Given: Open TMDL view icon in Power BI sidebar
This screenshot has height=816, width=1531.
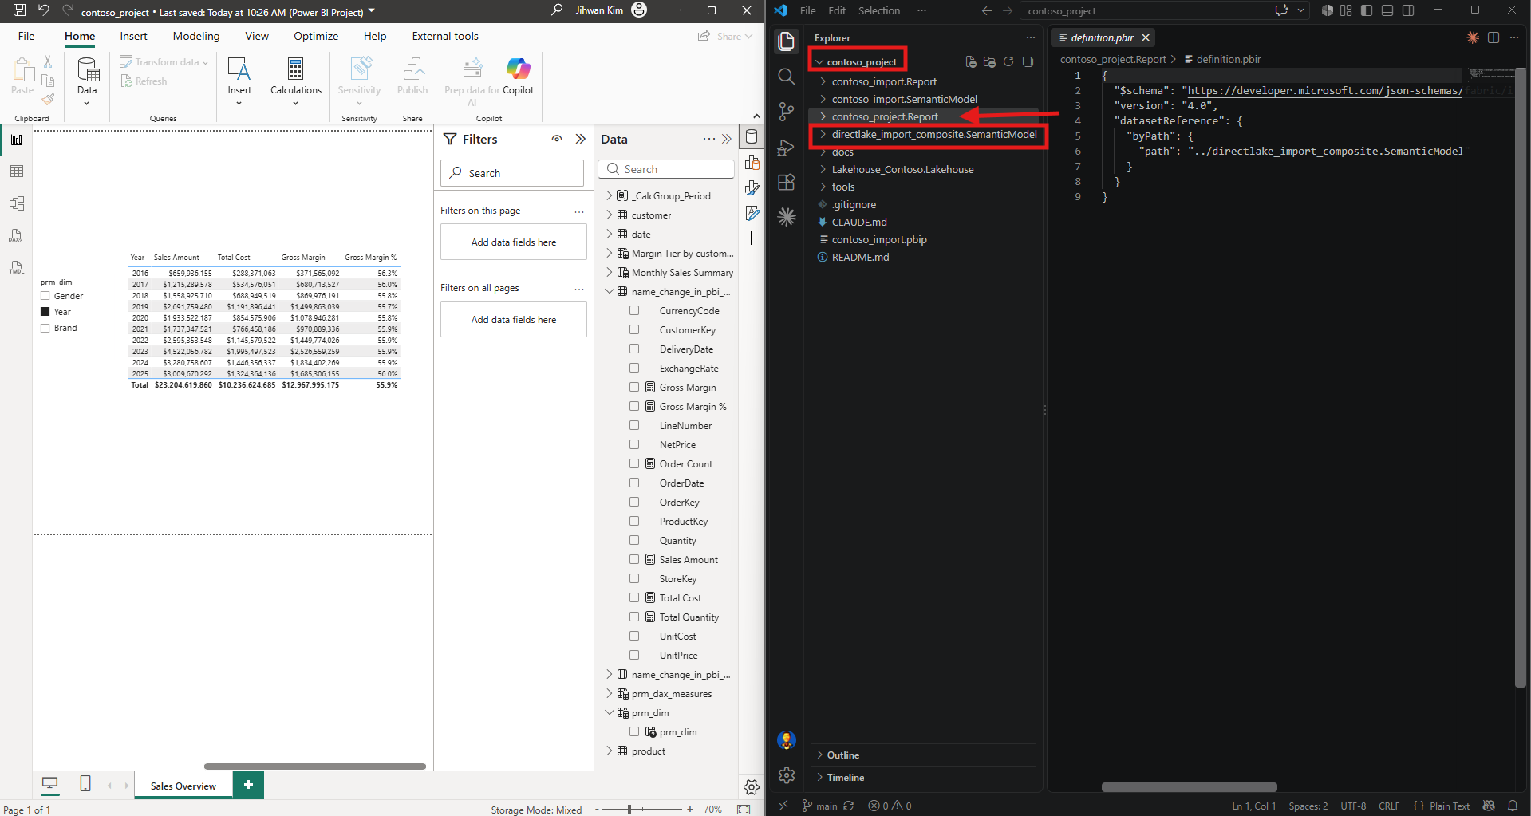Looking at the screenshot, I should (17, 267).
